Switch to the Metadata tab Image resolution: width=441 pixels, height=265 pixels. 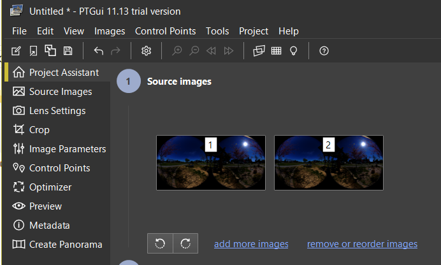point(57,226)
